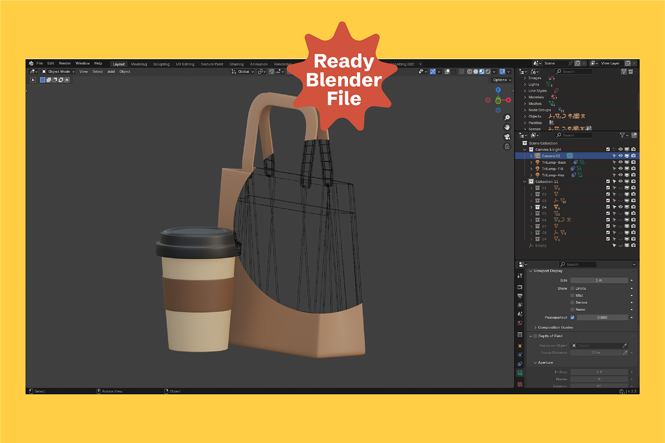Click the Size 1 m value field

pos(599,280)
